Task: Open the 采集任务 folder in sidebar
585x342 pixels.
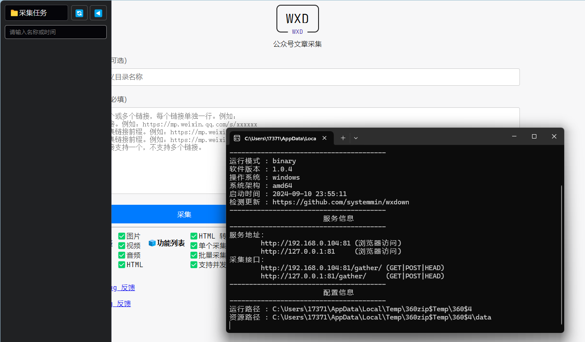Action: tap(36, 13)
